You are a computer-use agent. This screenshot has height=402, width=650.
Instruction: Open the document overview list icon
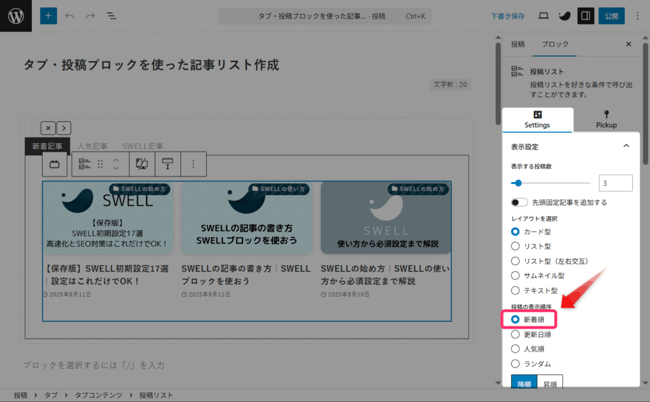pyautogui.click(x=111, y=16)
